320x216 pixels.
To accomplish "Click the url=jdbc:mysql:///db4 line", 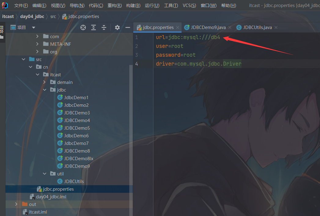I will [x=188, y=37].
